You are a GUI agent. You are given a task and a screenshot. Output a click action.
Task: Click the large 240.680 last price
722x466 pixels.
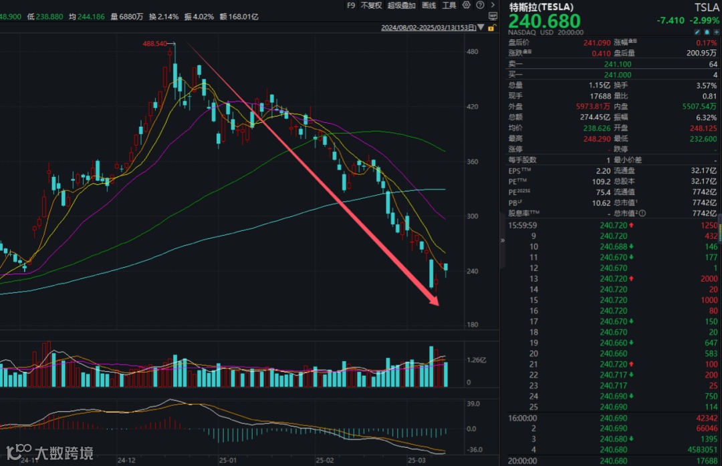[544, 21]
